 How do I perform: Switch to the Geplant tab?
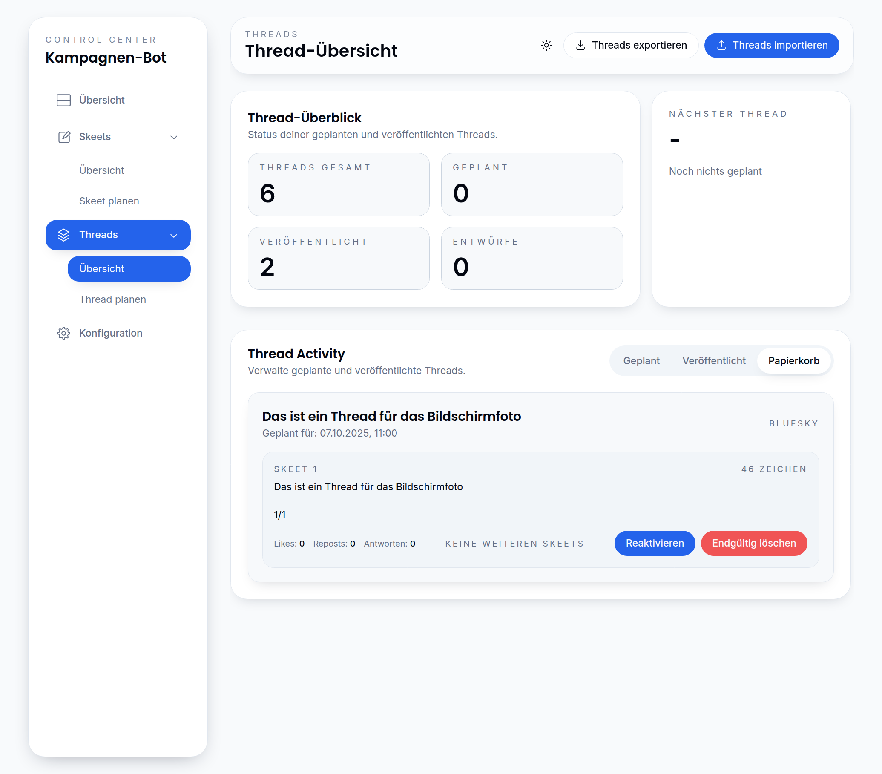point(641,361)
